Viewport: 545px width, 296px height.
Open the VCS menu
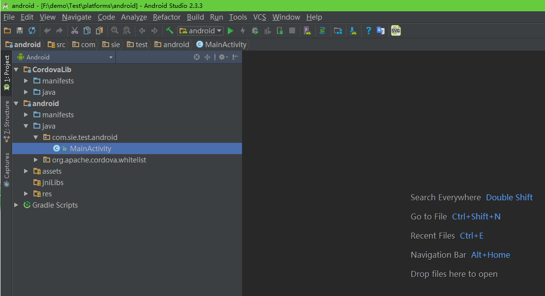point(260,17)
